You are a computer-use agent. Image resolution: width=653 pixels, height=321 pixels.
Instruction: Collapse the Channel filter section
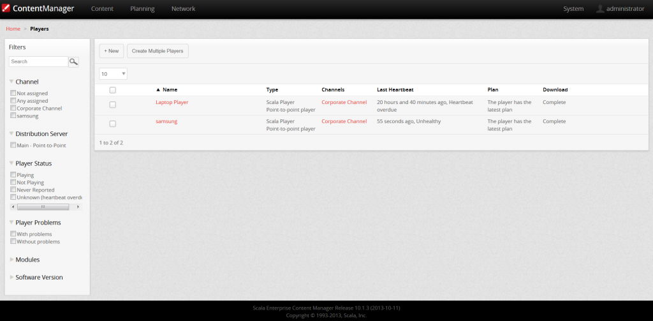pos(11,82)
